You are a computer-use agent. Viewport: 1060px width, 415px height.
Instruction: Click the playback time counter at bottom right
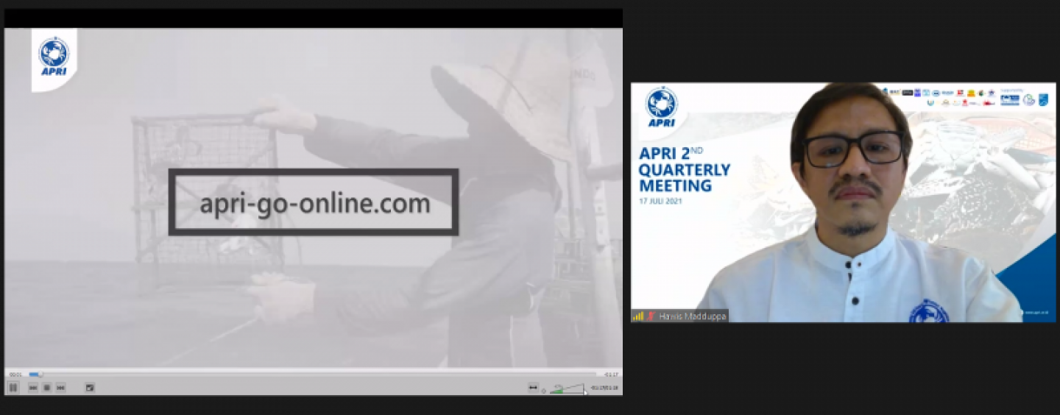(x=604, y=388)
